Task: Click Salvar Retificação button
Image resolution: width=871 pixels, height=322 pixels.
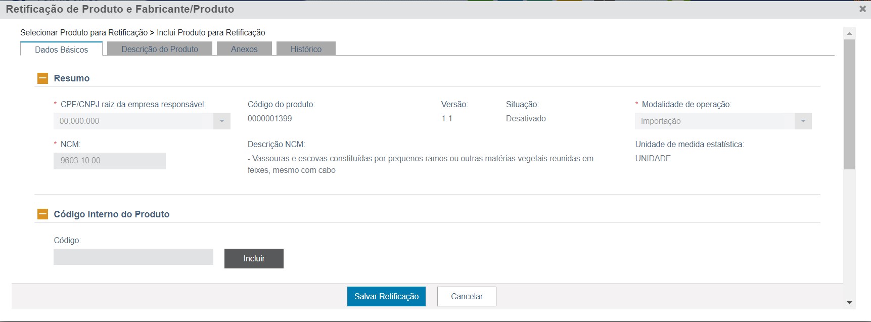Action: pyautogui.click(x=386, y=296)
